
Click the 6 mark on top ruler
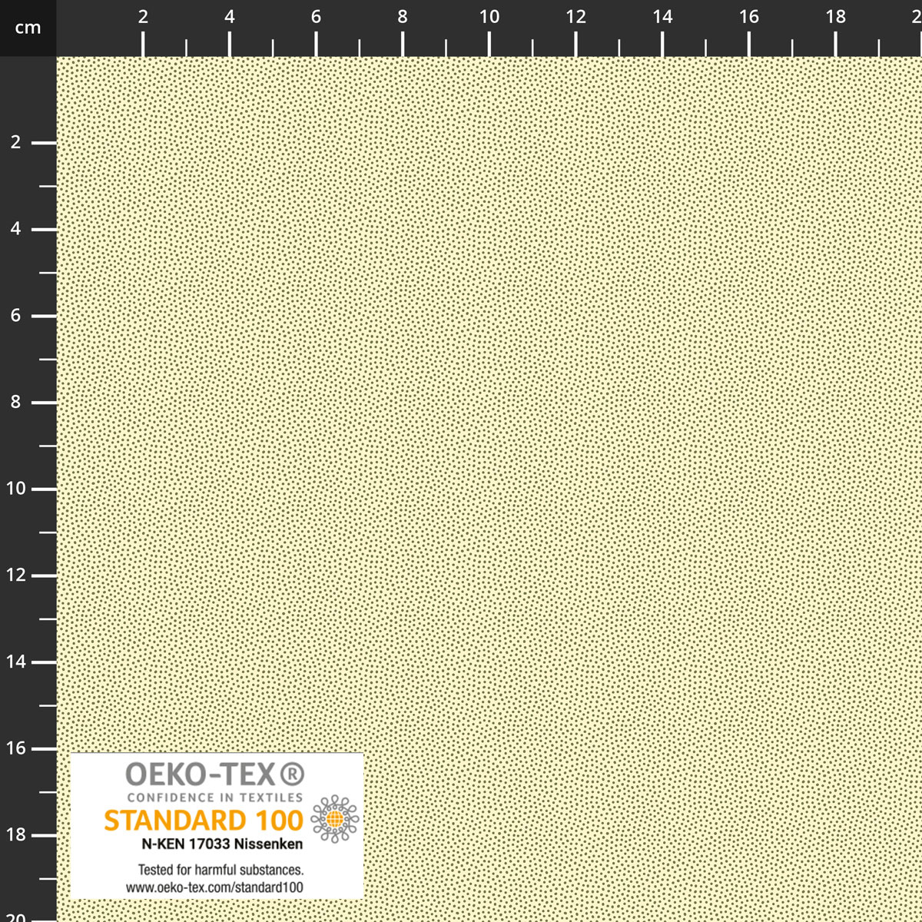(316, 17)
